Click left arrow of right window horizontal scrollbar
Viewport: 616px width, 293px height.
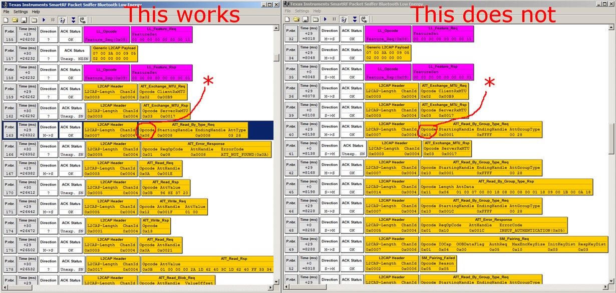coord(286,287)
